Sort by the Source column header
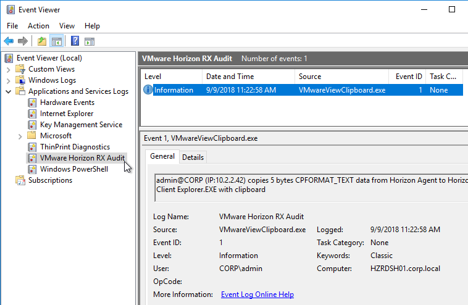 point(341,77)
